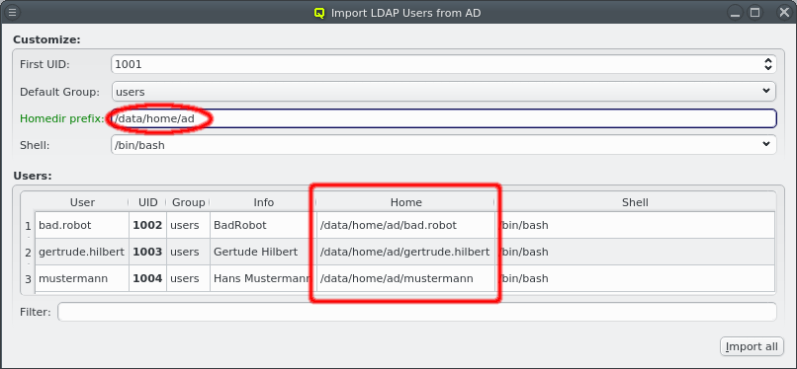Click home path /data/home/ad/mustermann
797x369 pixels.
click(405, 278)
